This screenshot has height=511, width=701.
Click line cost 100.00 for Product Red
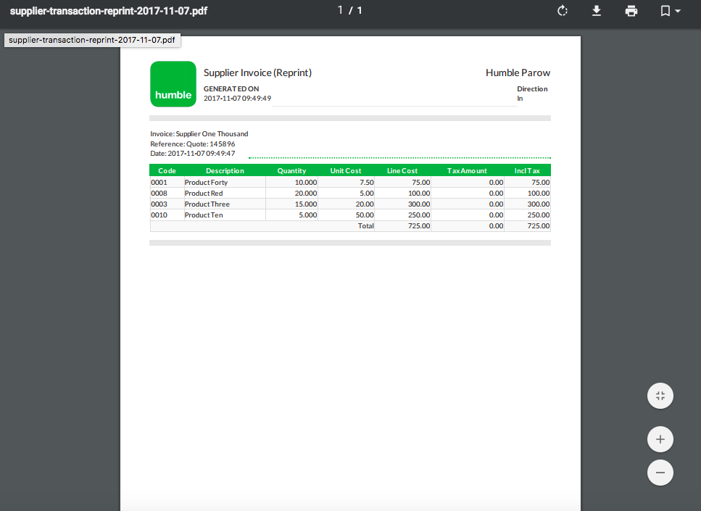click(x=419, y=193)
